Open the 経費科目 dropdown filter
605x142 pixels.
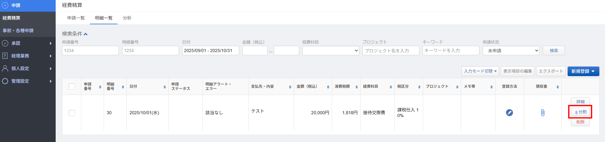pyautogui.click(x=330, y=50)
